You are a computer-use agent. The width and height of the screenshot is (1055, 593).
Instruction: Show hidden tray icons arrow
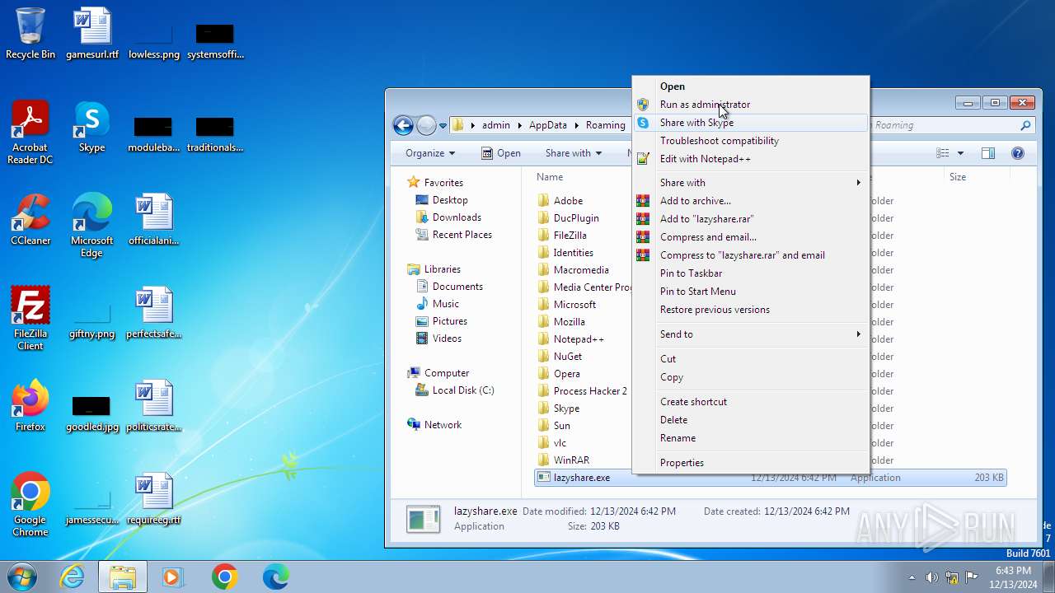[912, 577]
